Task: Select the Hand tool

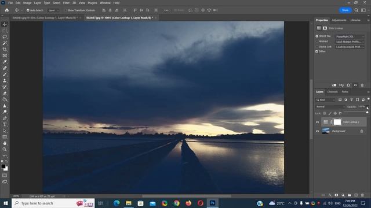Action: coord(5,143)
